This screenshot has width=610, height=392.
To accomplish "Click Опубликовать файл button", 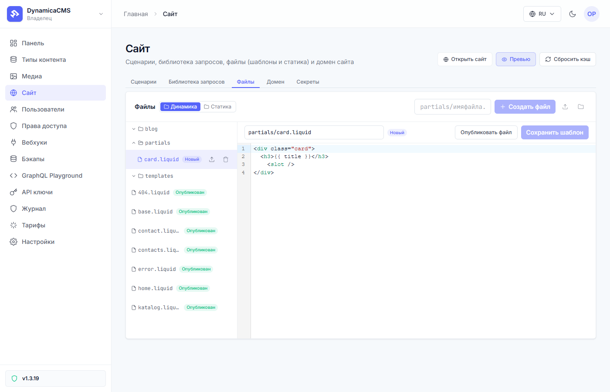I will (486, 132).
